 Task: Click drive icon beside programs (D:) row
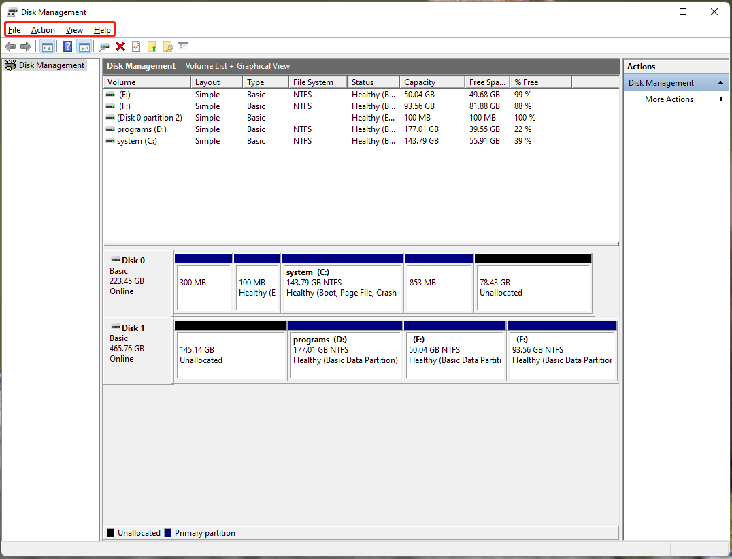coord(110,129)
